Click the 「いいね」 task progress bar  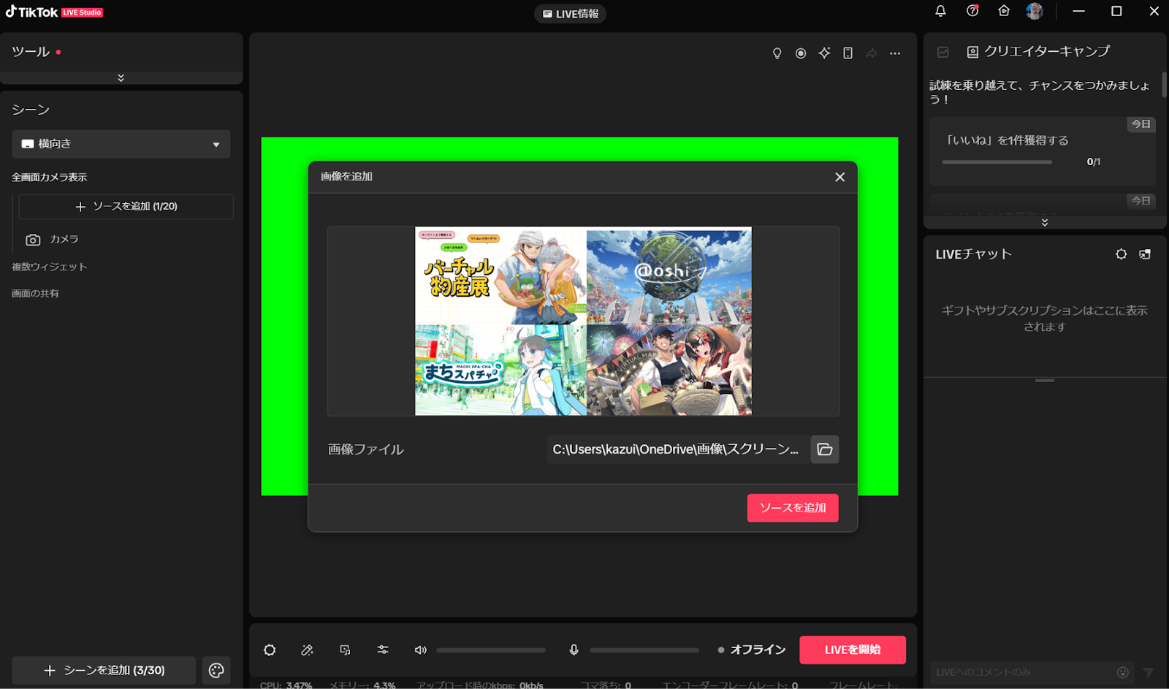click(x=997, y=162)
